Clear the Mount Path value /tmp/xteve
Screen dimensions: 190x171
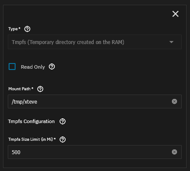point(174,101)
